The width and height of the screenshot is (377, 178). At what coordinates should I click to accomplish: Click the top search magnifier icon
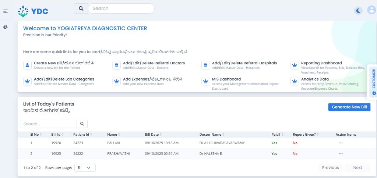pyautogui.click(x=81, y=8)
